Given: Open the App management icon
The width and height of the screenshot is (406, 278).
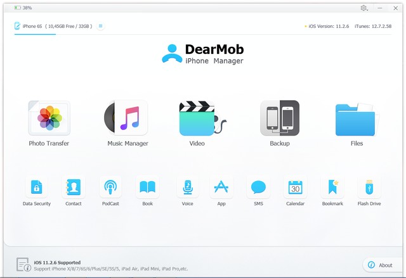Looking at the screenshot, I should 221,187.
